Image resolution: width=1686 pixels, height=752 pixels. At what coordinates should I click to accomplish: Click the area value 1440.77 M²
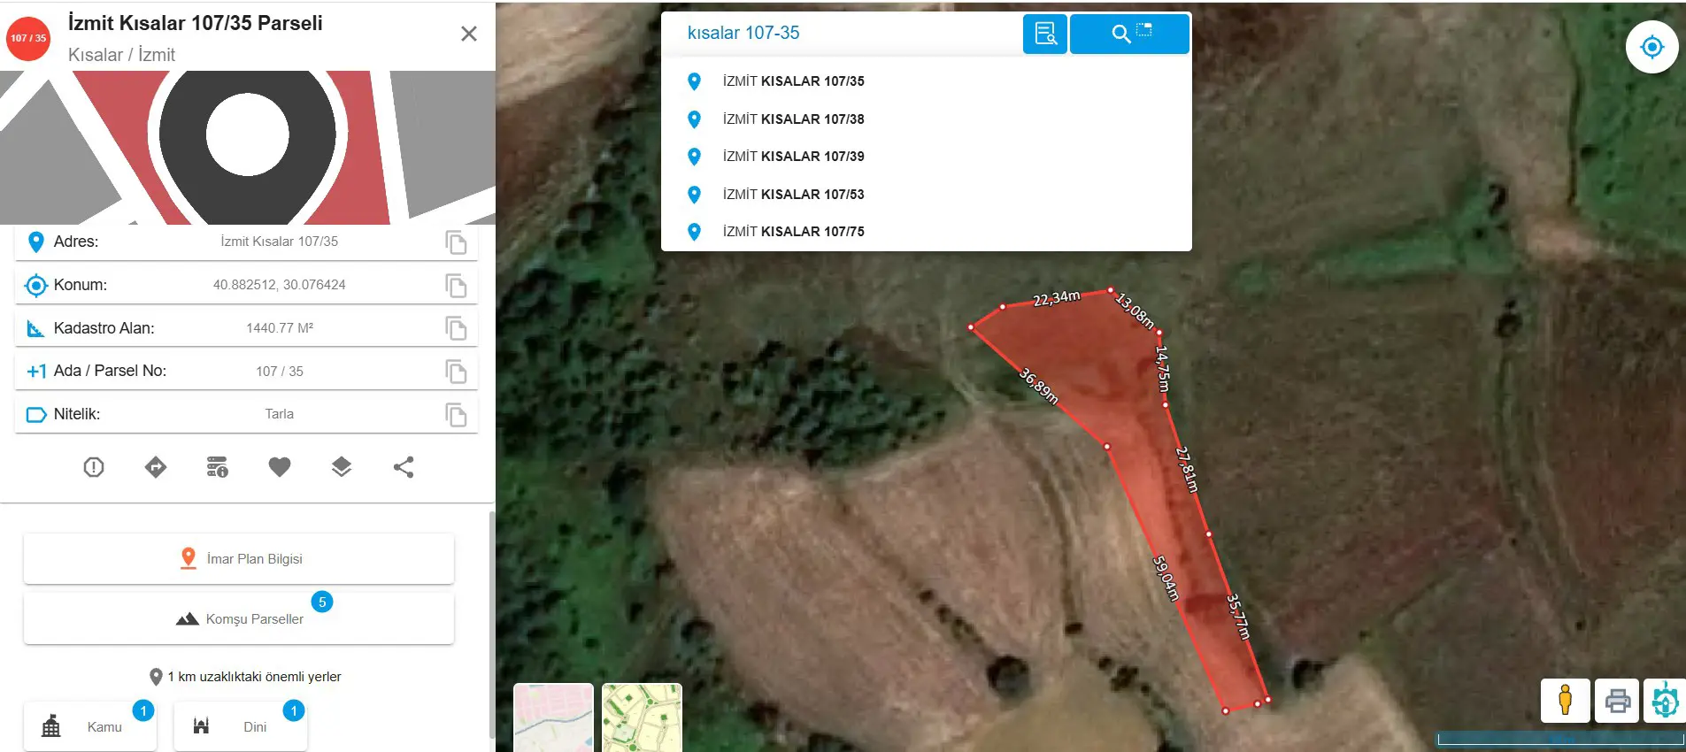[280, 328]
